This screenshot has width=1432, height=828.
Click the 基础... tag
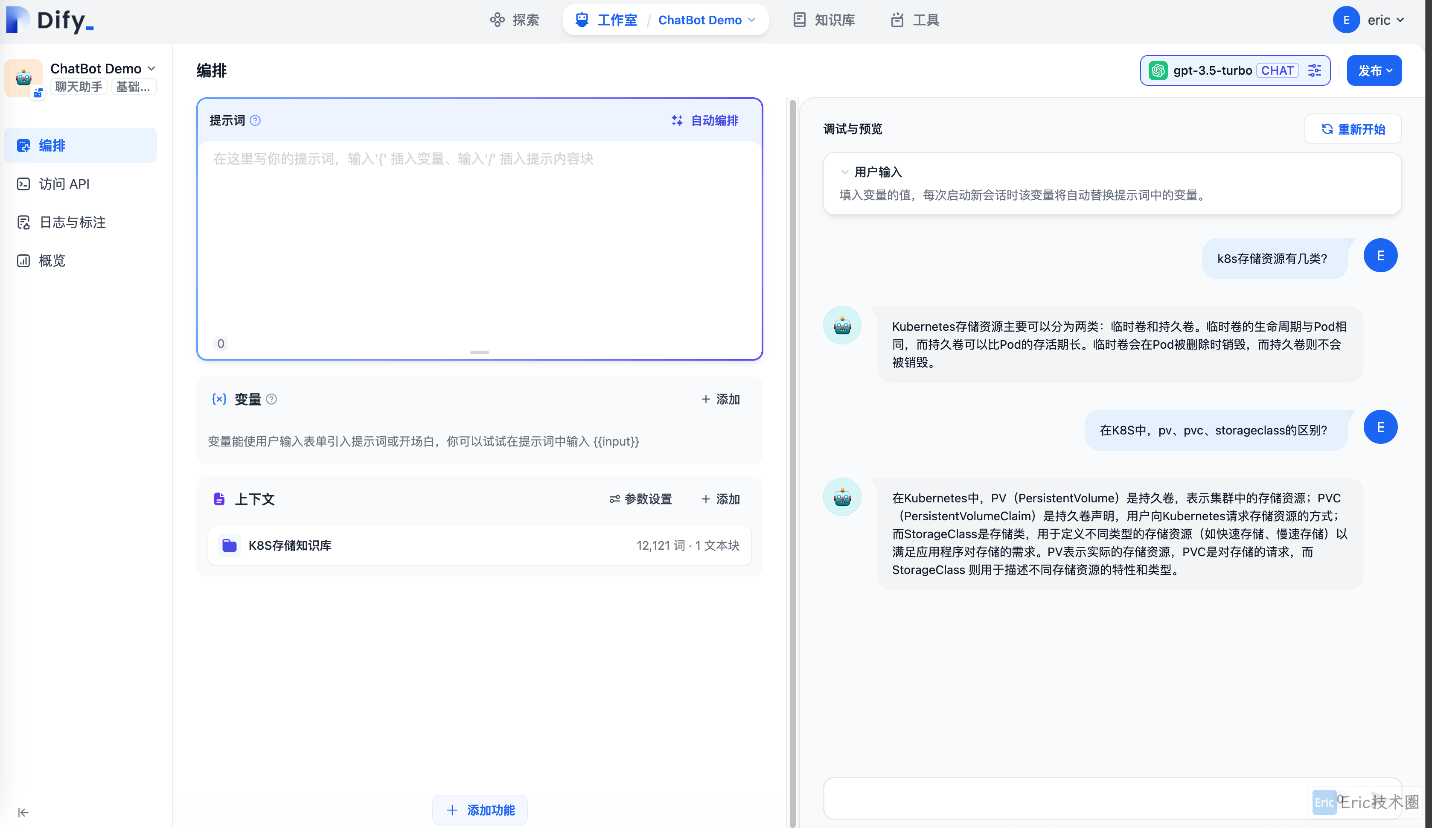133,86
